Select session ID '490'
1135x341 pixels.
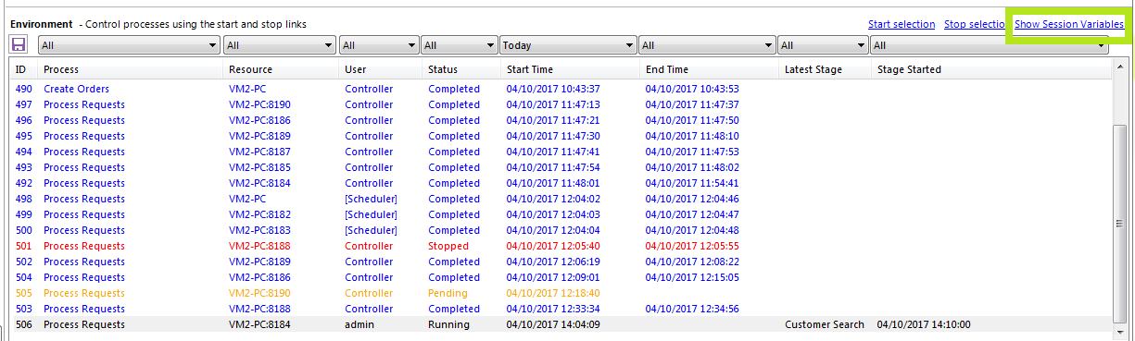point(24,89)
